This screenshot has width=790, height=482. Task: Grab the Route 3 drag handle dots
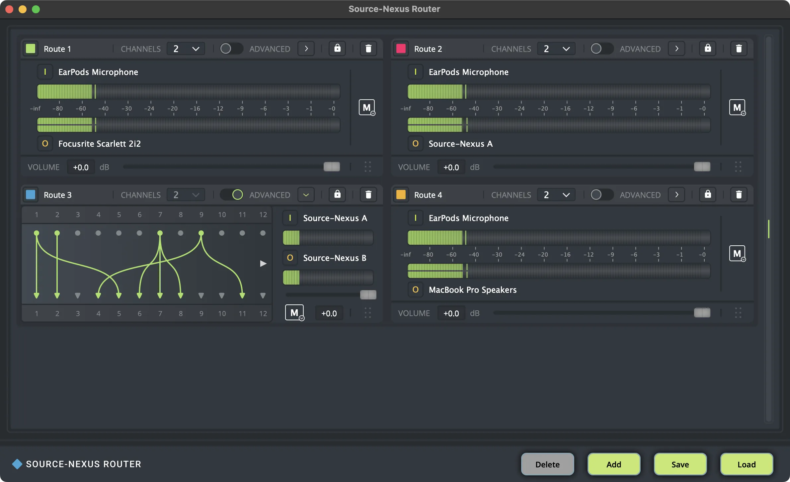point(368,313)
